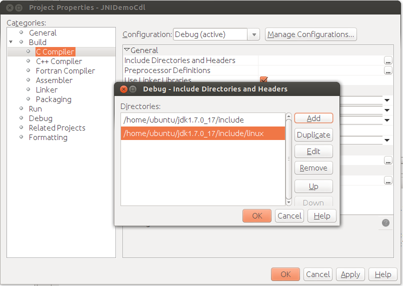Click the help question mark icon
Viewport: 403px width, 286px height.
click(385, 223)
